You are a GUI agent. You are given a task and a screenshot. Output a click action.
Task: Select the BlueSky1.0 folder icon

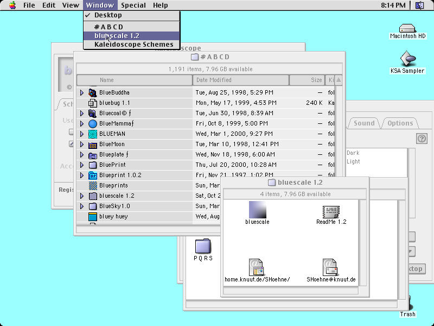(92, 206)
